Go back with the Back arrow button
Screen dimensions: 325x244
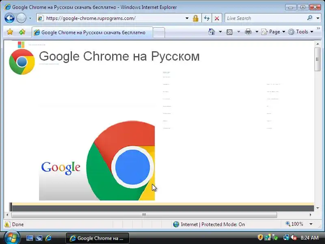(9, 18)
